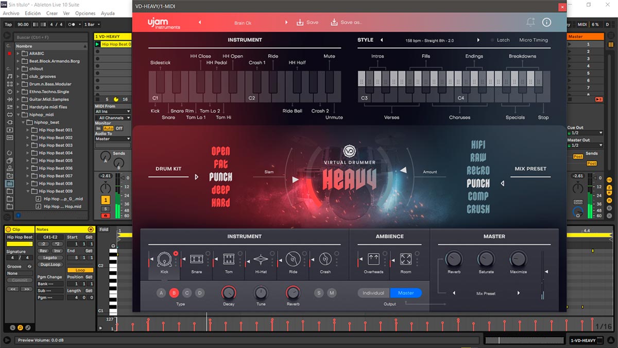
Task: Collapse the hiphop_midi folder
Action: click(x=18, y=114)
